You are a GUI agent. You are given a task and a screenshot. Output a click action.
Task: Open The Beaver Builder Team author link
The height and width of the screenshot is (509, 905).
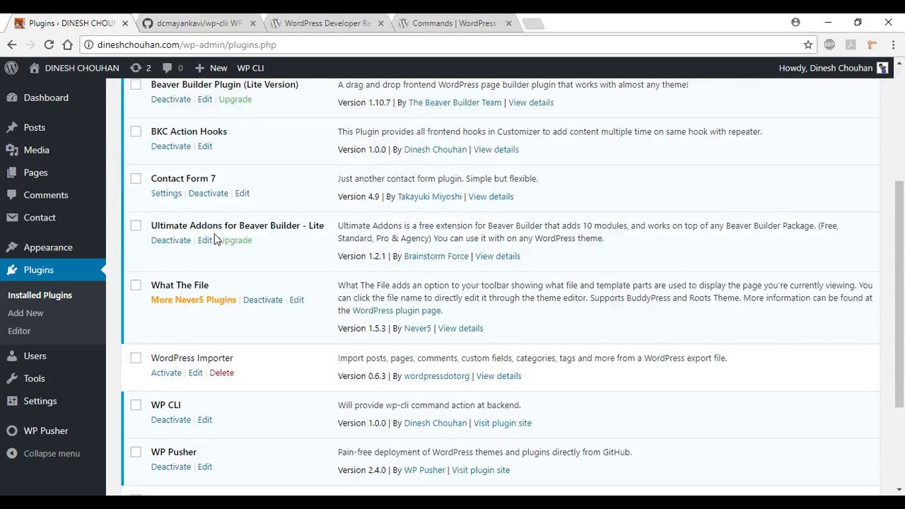(x=455, y=103)
